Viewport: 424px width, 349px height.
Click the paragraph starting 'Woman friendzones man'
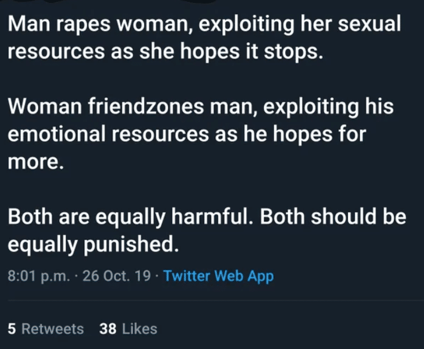(201, 134)
